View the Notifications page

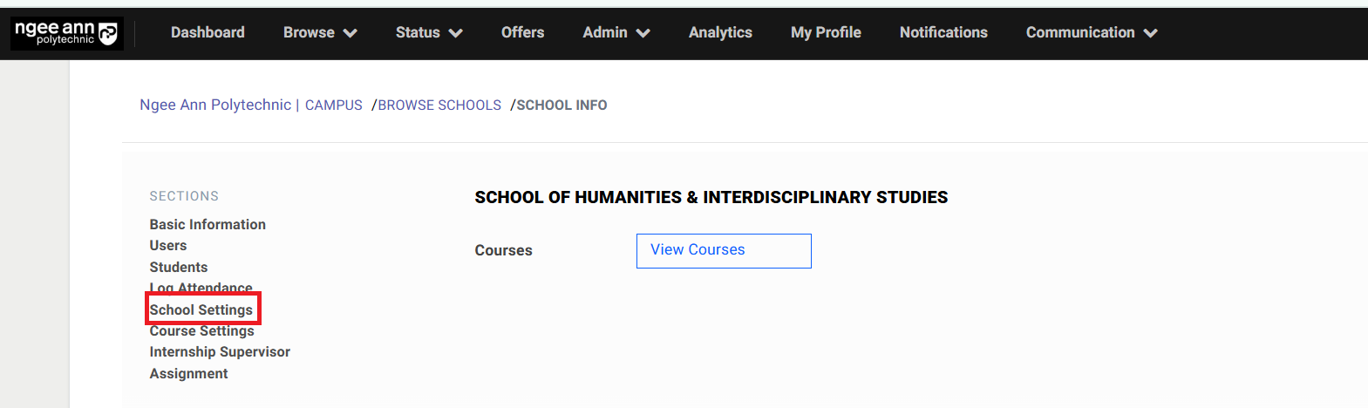click(x=943, y=32)
